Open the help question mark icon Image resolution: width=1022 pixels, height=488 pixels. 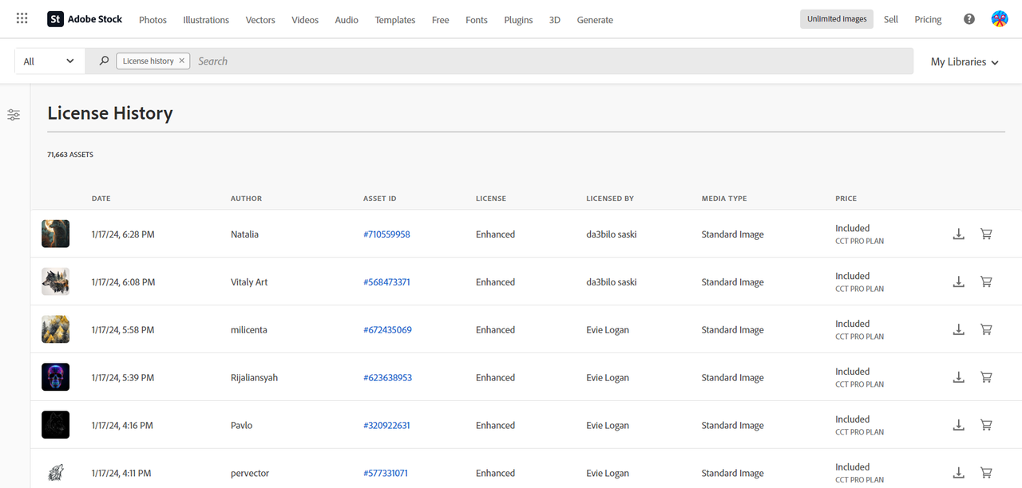969,19
